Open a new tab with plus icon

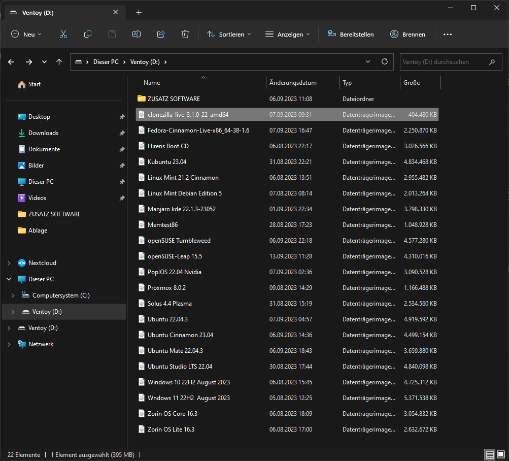[139, 12]
